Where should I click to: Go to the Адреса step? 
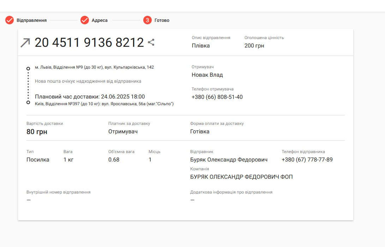coord(100,20)
